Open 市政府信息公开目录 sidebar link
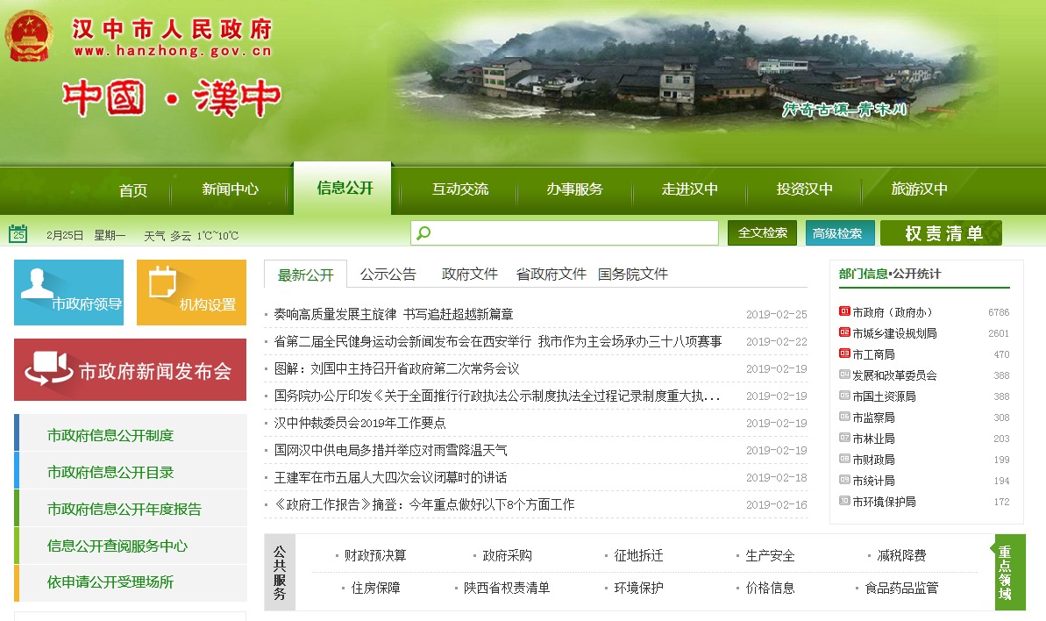The height and width of the screenshot is (621, 1046). [110, 472]
